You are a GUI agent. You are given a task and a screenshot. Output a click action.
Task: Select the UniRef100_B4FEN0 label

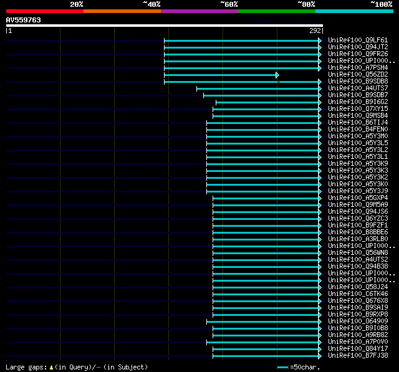358,130
